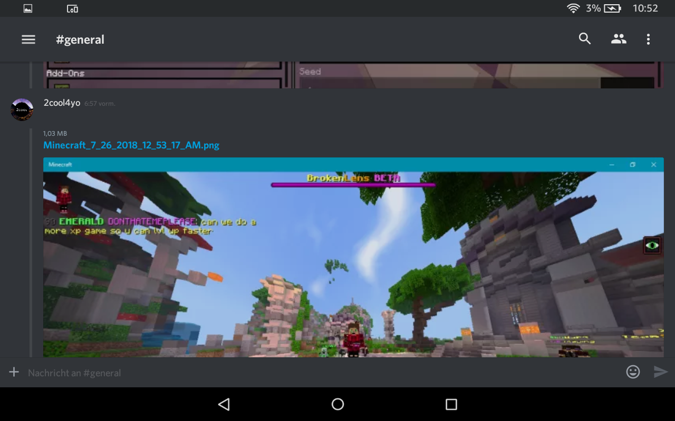675x421 pixels.
Task: Open the hamburger navigation menu
Action: 28,39
